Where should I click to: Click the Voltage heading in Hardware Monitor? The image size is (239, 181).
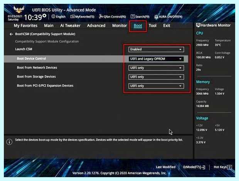pyautogui.click(x=202, y=118)
